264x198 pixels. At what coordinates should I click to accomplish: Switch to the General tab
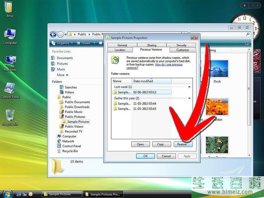[x=122, y=45]
